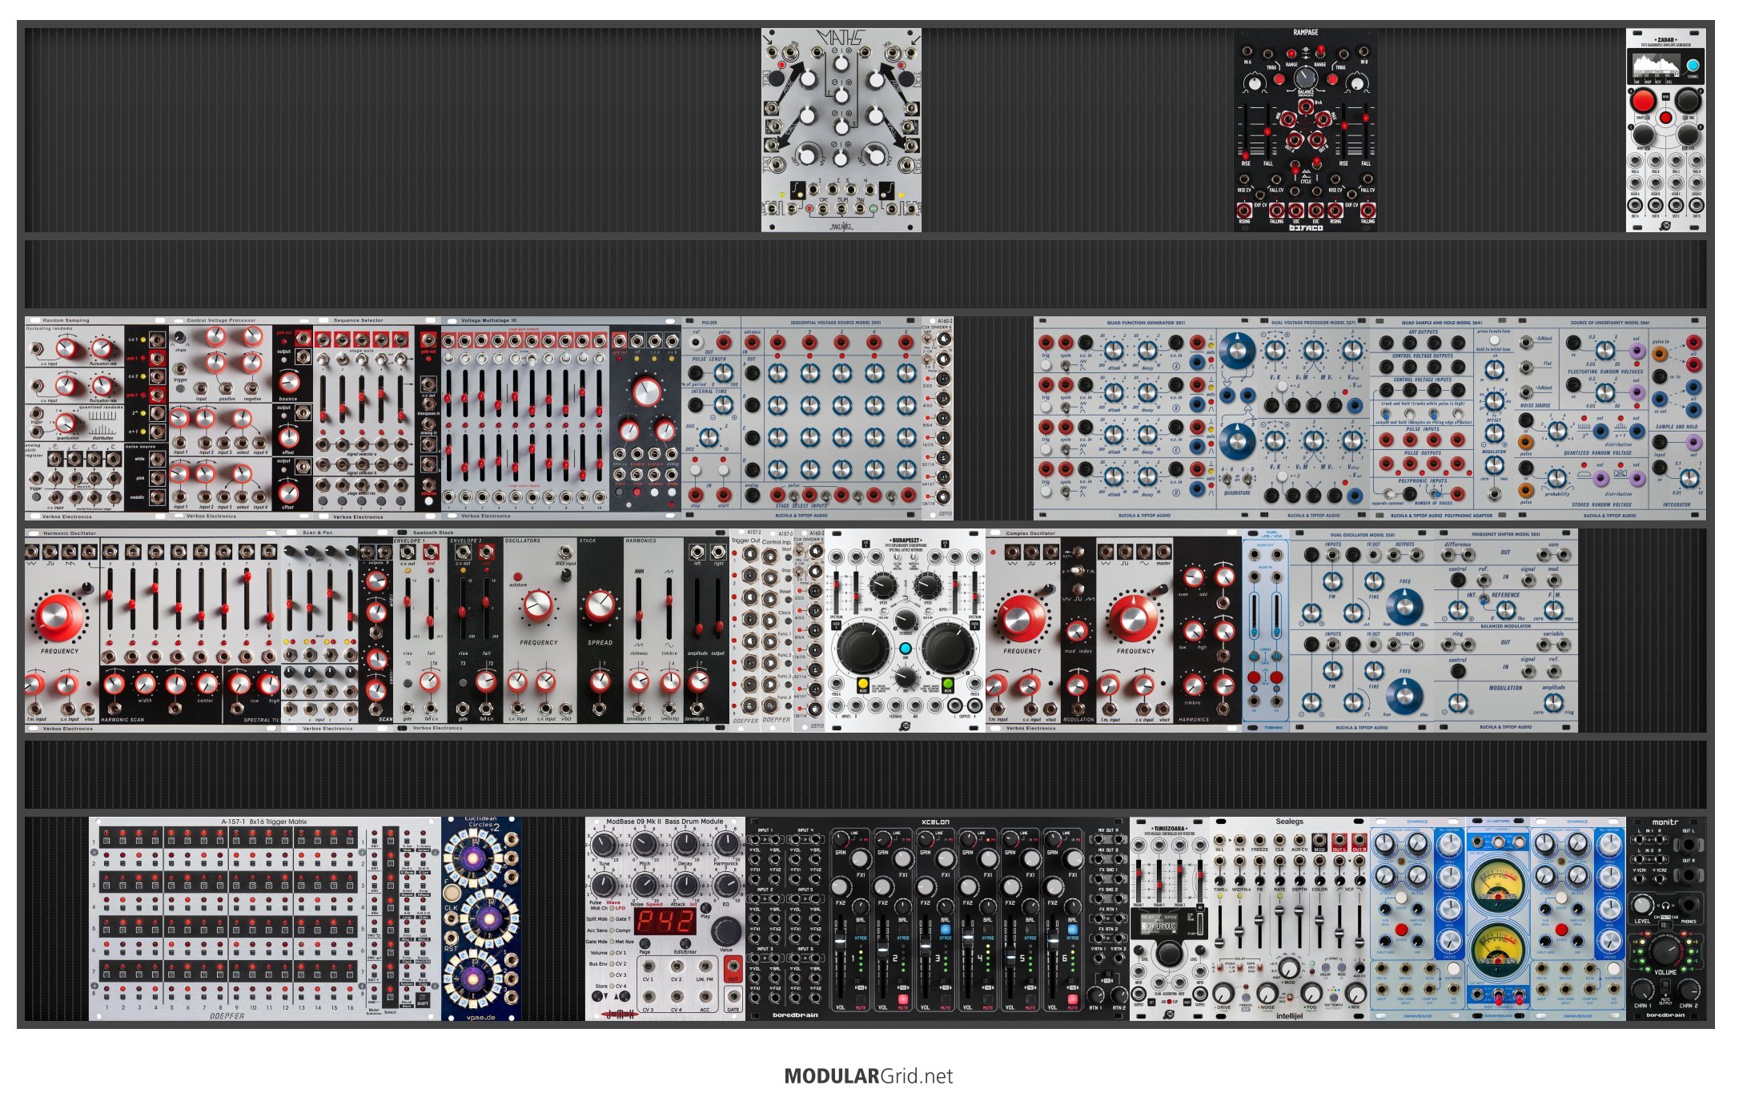1739x1093 pixels.
Task: Select the Befaco Rampage module
Action: [1305, 131]
